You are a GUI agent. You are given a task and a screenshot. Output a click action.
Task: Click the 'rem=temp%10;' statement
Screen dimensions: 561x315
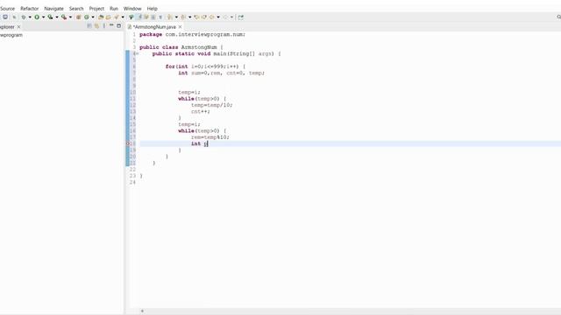click(x=210, y=137)
